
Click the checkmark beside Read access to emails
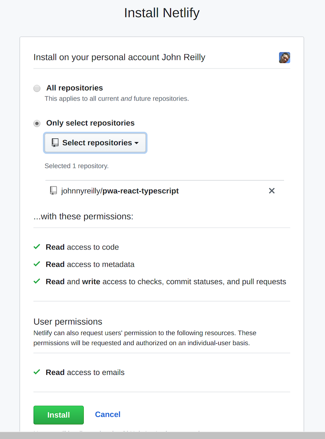[x=37, y=372]
